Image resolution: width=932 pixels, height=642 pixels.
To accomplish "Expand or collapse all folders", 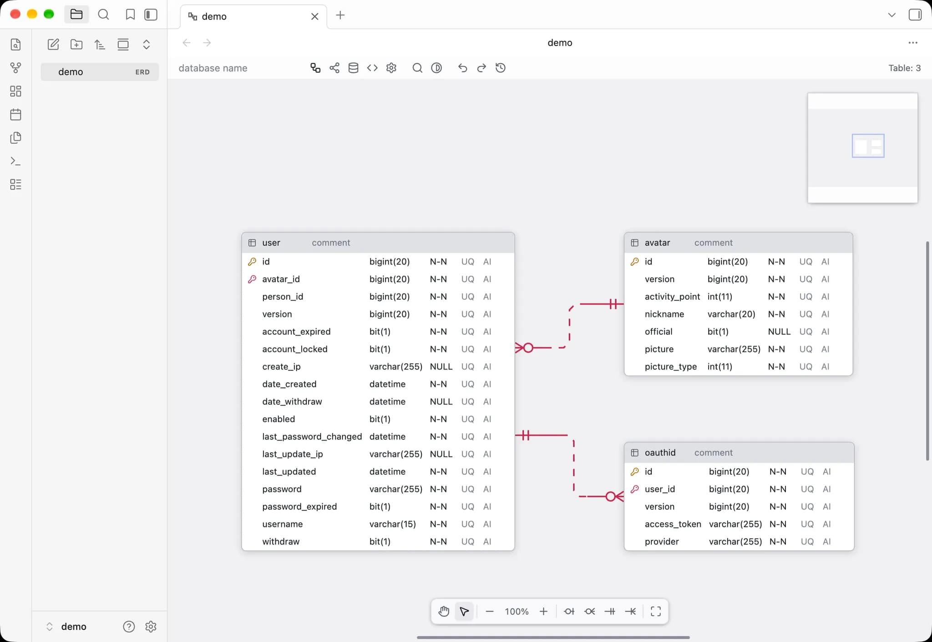I will [146, 44].
